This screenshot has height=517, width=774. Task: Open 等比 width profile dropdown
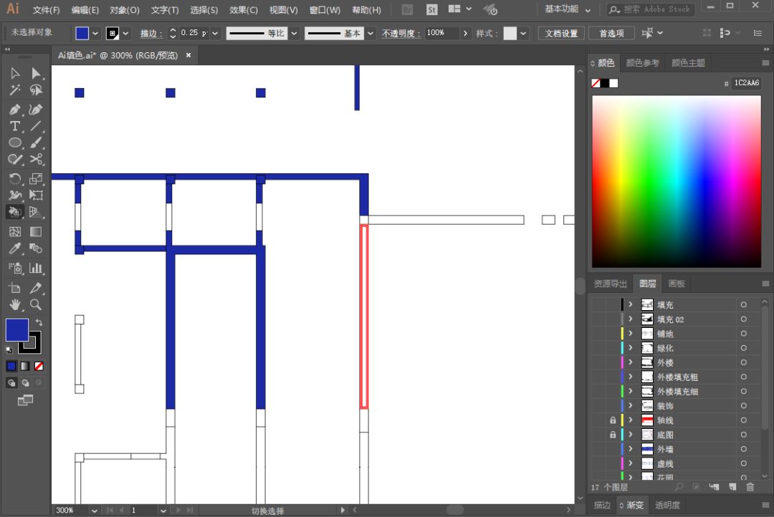click(295, 34)
